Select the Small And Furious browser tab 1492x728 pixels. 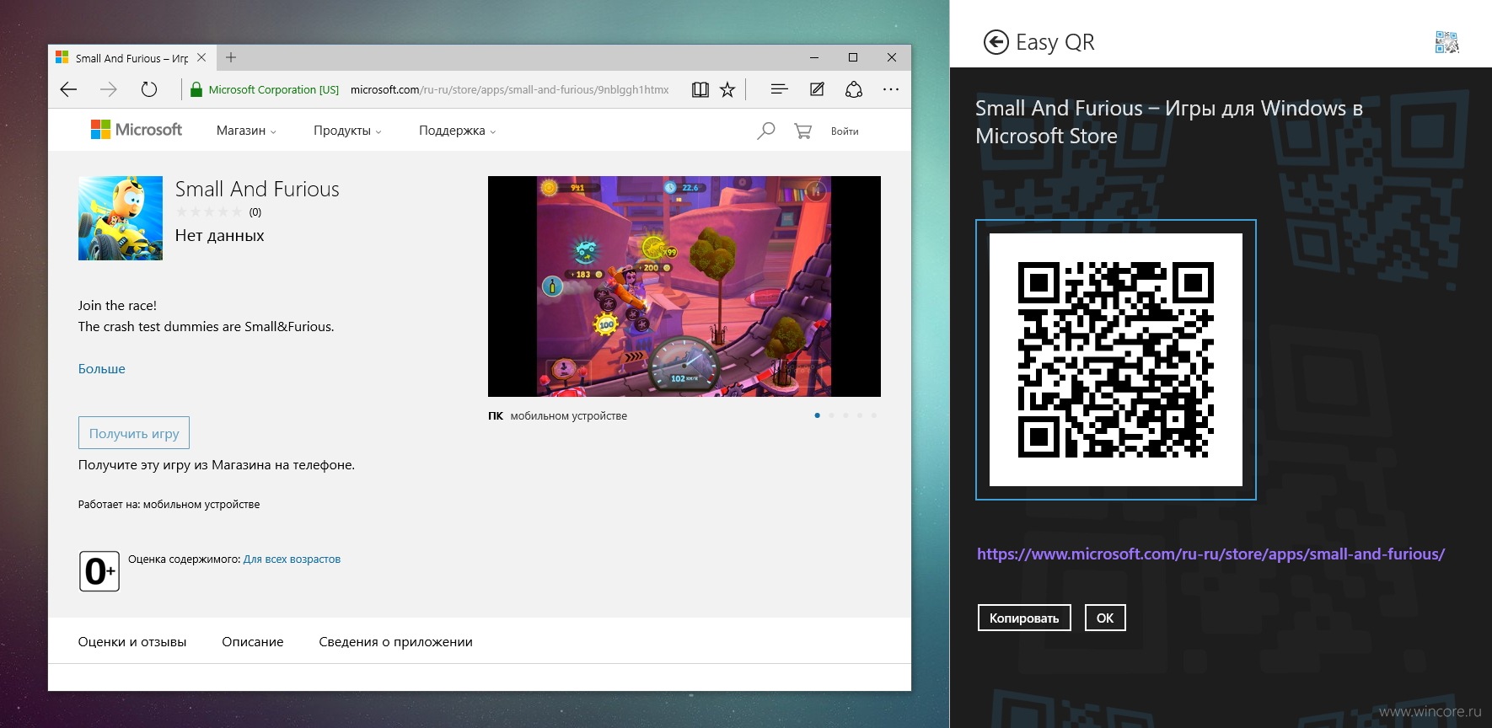pos(131,58)
